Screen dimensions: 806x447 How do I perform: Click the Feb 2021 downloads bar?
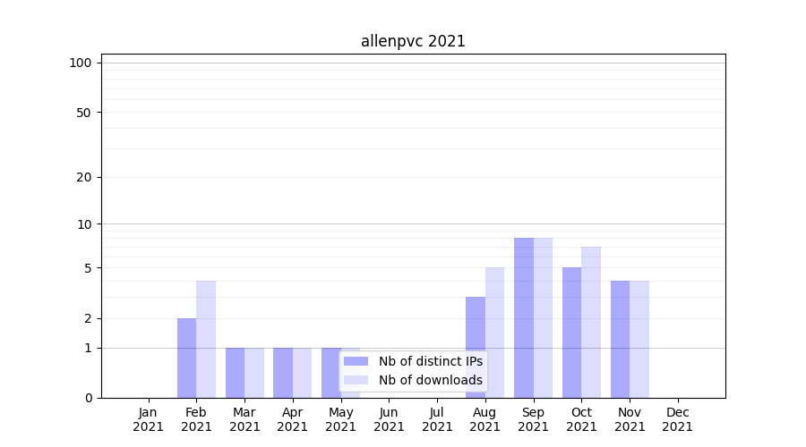click(206, 340)
